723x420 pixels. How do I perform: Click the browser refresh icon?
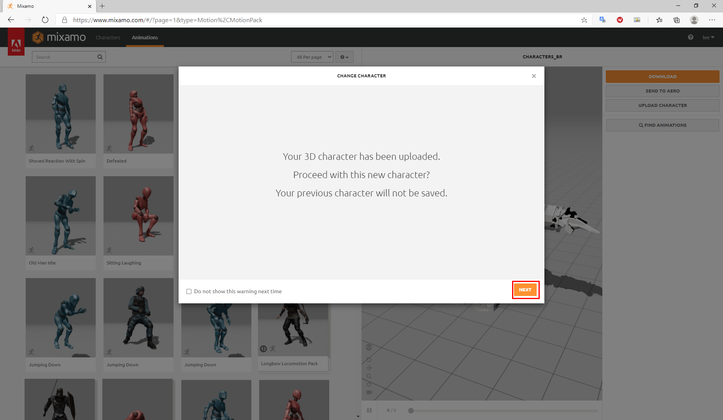[x=45, y=20]
